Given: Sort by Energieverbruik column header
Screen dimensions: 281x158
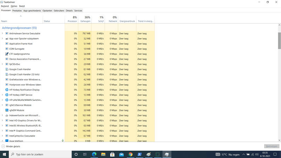Looking at the screenshot, I should (x=127, y=19).
